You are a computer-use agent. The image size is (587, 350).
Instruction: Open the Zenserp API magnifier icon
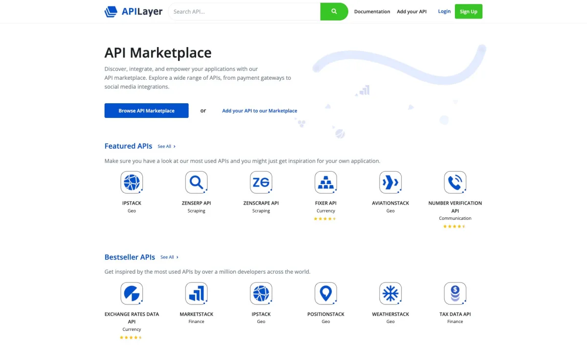click(196, 183)
